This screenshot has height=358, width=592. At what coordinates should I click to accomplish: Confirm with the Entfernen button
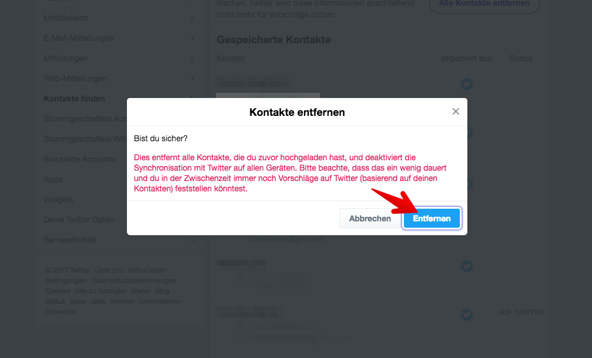(432, 218)
